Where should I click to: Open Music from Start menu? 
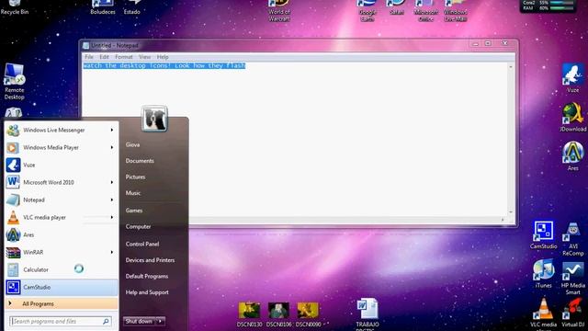coord(133,193)
